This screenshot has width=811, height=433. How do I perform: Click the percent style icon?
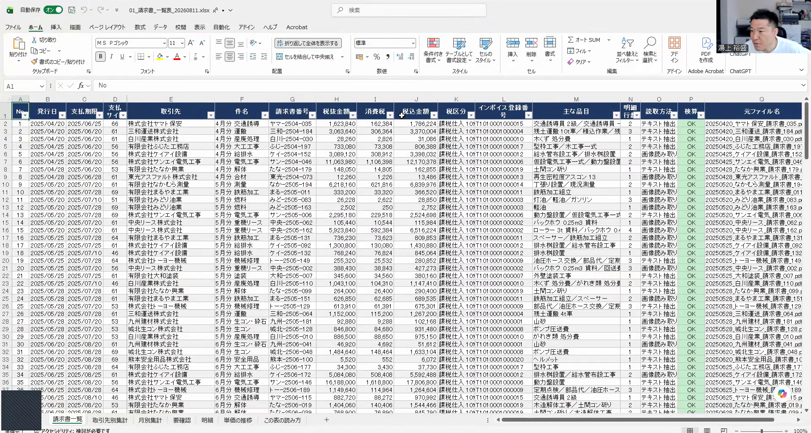coord(377,57)
